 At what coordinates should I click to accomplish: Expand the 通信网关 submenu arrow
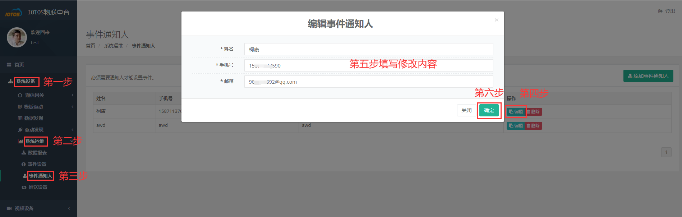click(73, 95)
